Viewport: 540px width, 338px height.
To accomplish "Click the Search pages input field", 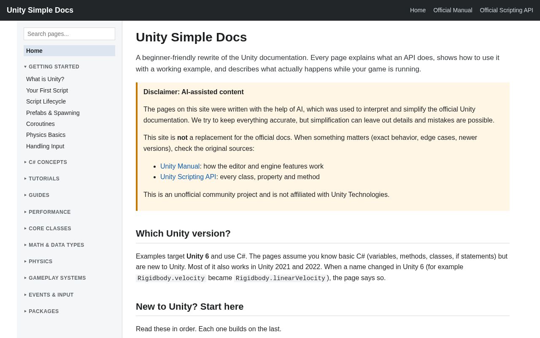I will pos(69,34).
